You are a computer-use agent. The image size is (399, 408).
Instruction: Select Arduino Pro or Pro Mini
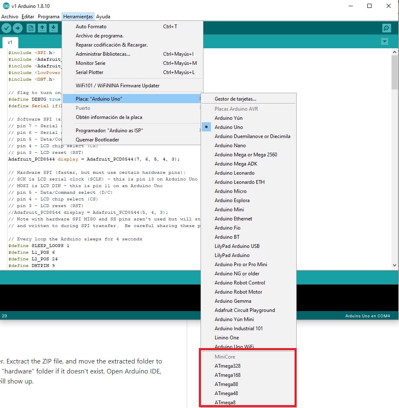tap(249, 264)
